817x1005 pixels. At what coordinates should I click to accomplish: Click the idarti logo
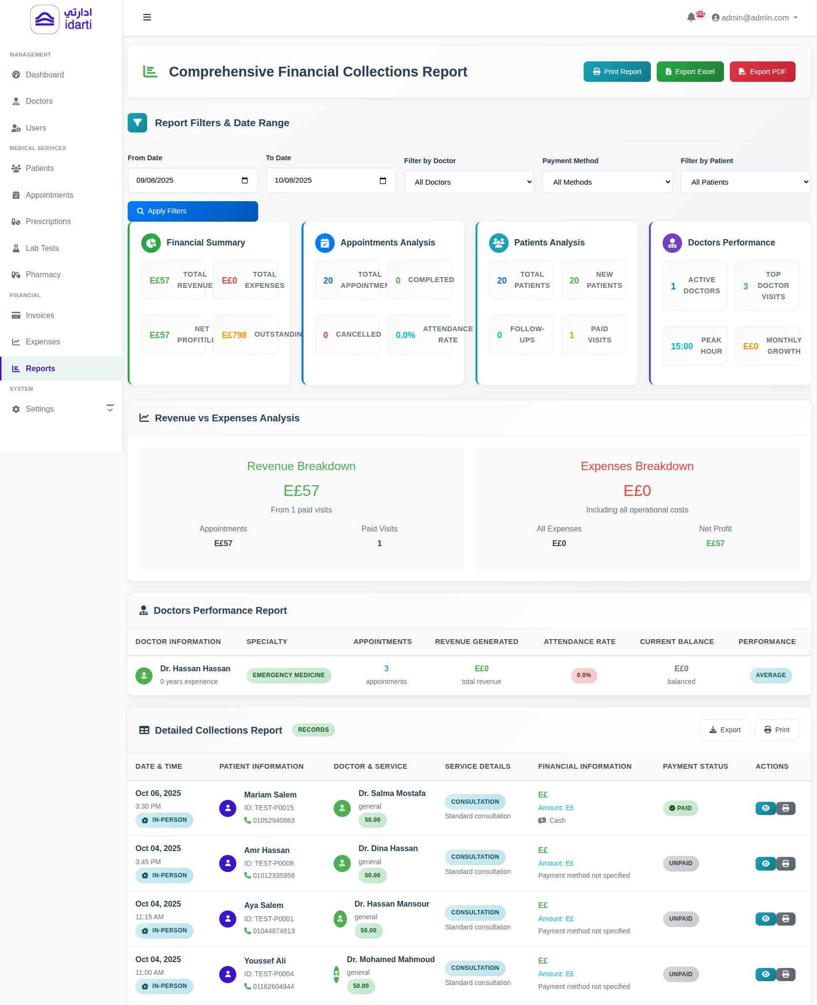tap(61, 19)
